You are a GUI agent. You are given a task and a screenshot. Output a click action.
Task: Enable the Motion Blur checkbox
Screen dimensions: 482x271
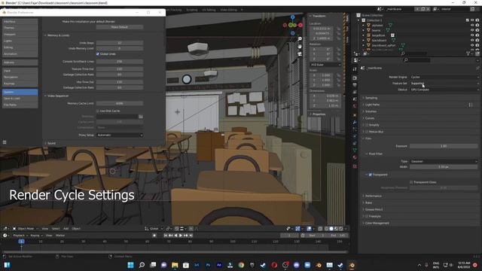[367, 132]
